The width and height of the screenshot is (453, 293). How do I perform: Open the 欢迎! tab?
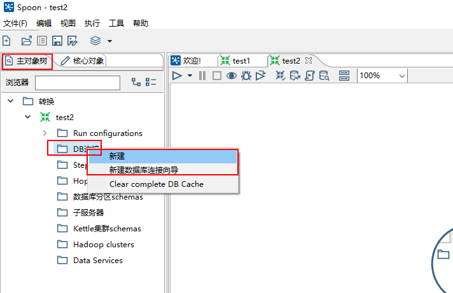tap(186, 61)
